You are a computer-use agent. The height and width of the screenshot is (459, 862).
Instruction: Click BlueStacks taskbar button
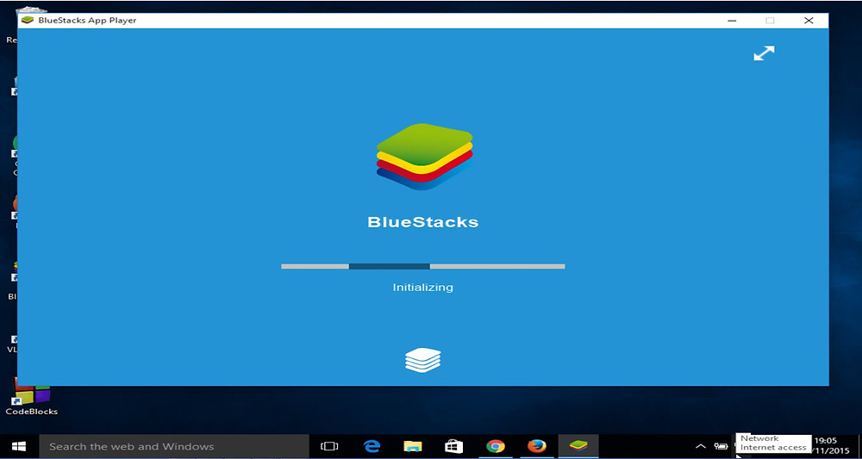point(578,446)
